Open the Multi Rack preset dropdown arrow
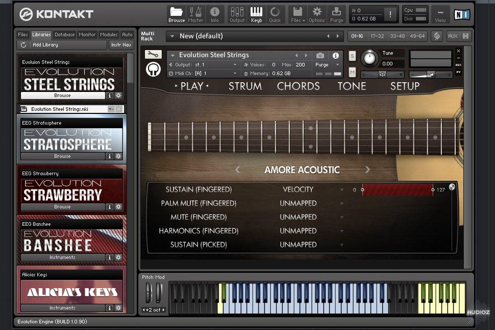Image resolution: width=495 pixels, height=330 pixels. (x=172, y=36)
